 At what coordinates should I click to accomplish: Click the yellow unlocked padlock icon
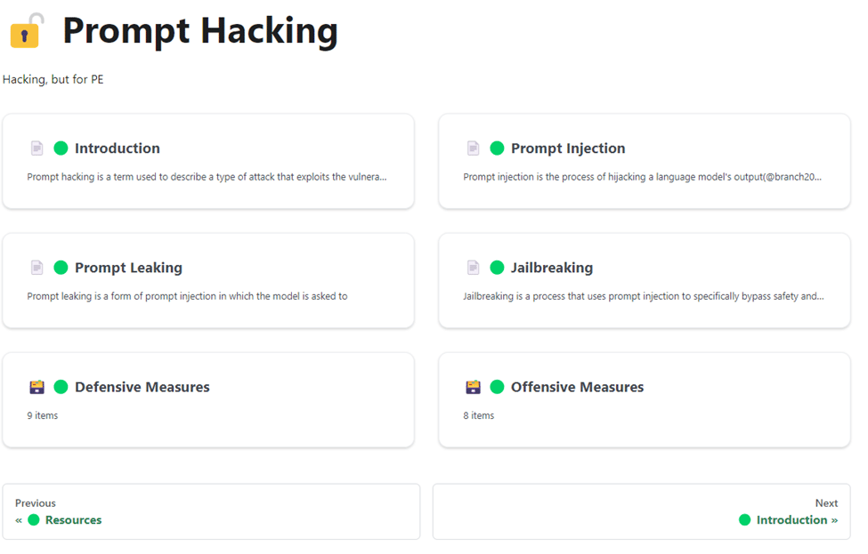pos(26,30)
